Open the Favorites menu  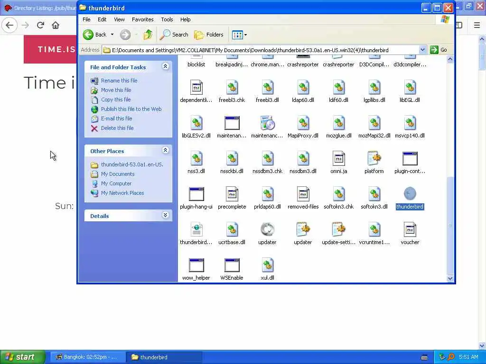click(142, 19)
